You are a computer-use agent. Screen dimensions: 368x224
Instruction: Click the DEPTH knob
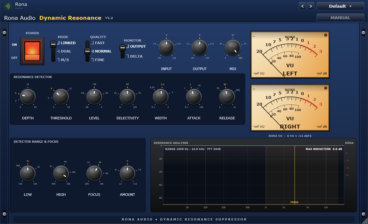[x=28, y=97]
